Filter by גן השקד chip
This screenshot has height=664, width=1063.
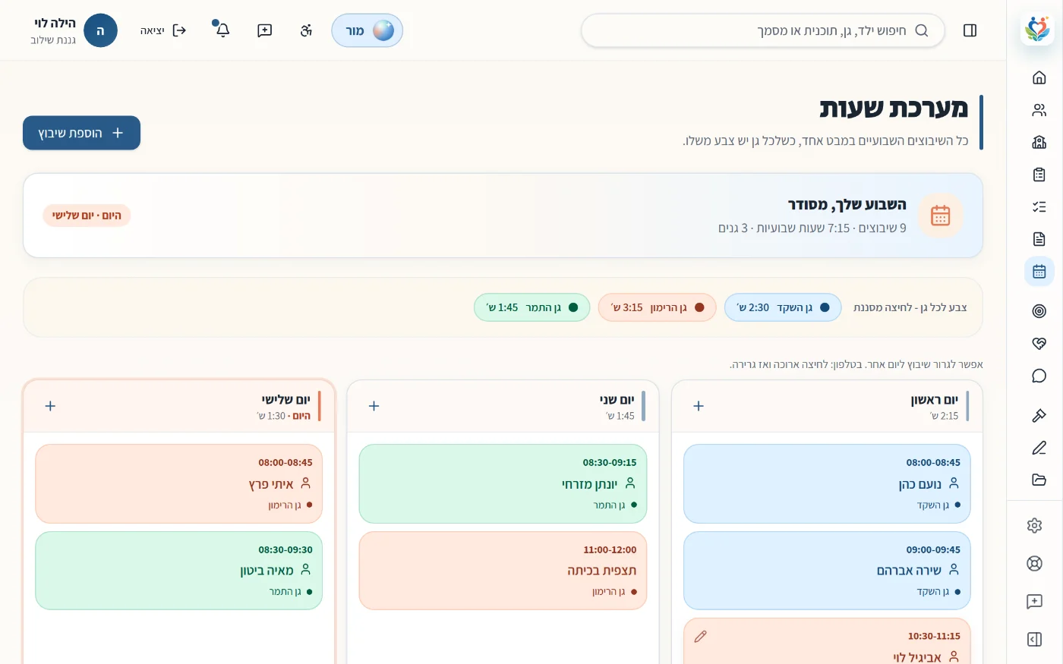click(783, 307)
